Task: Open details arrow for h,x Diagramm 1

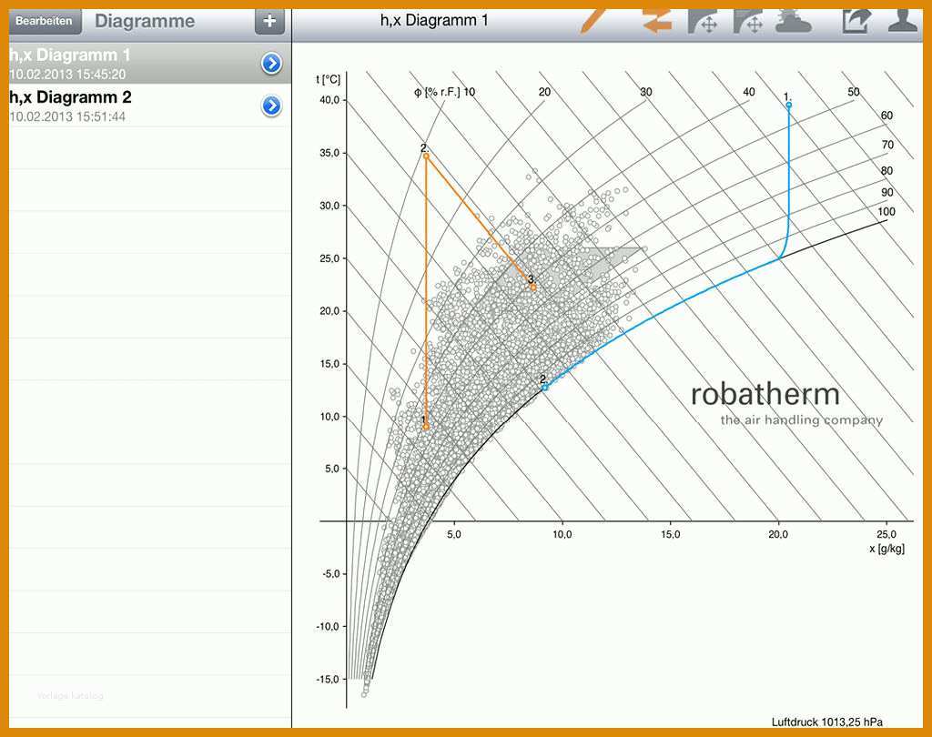Action: (271, 63)
